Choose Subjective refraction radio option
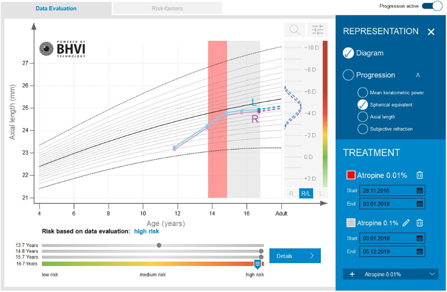 (x=362, y=129)
